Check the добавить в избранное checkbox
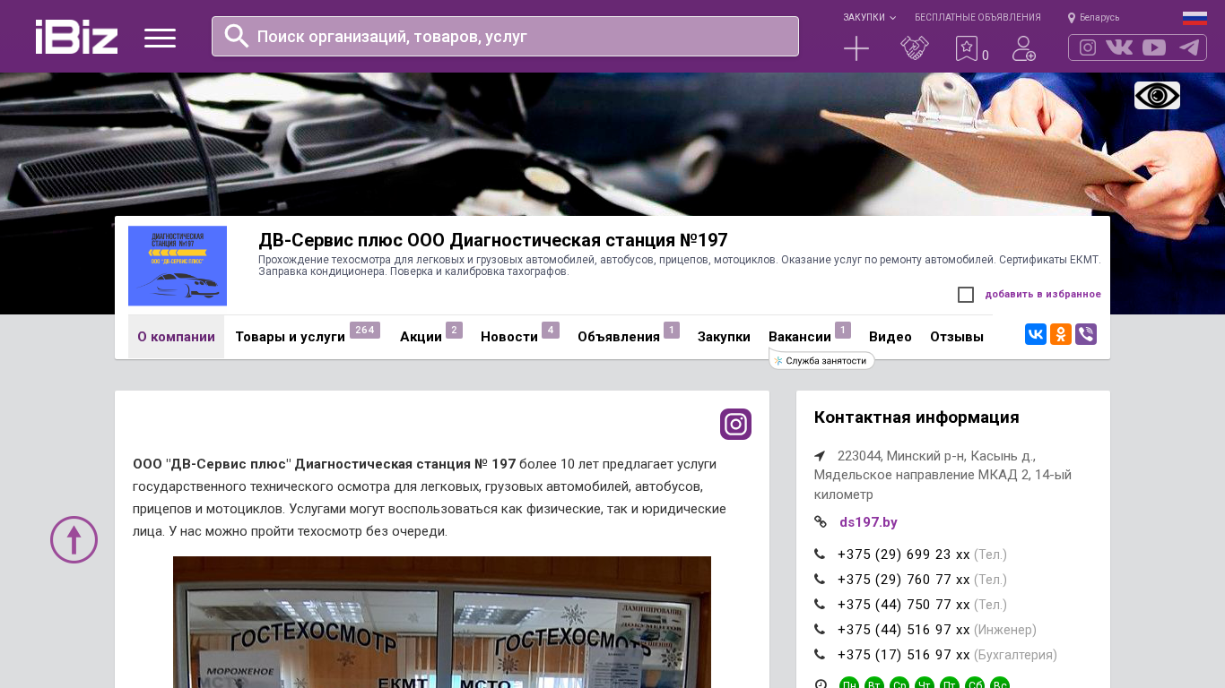 (966, 295)
